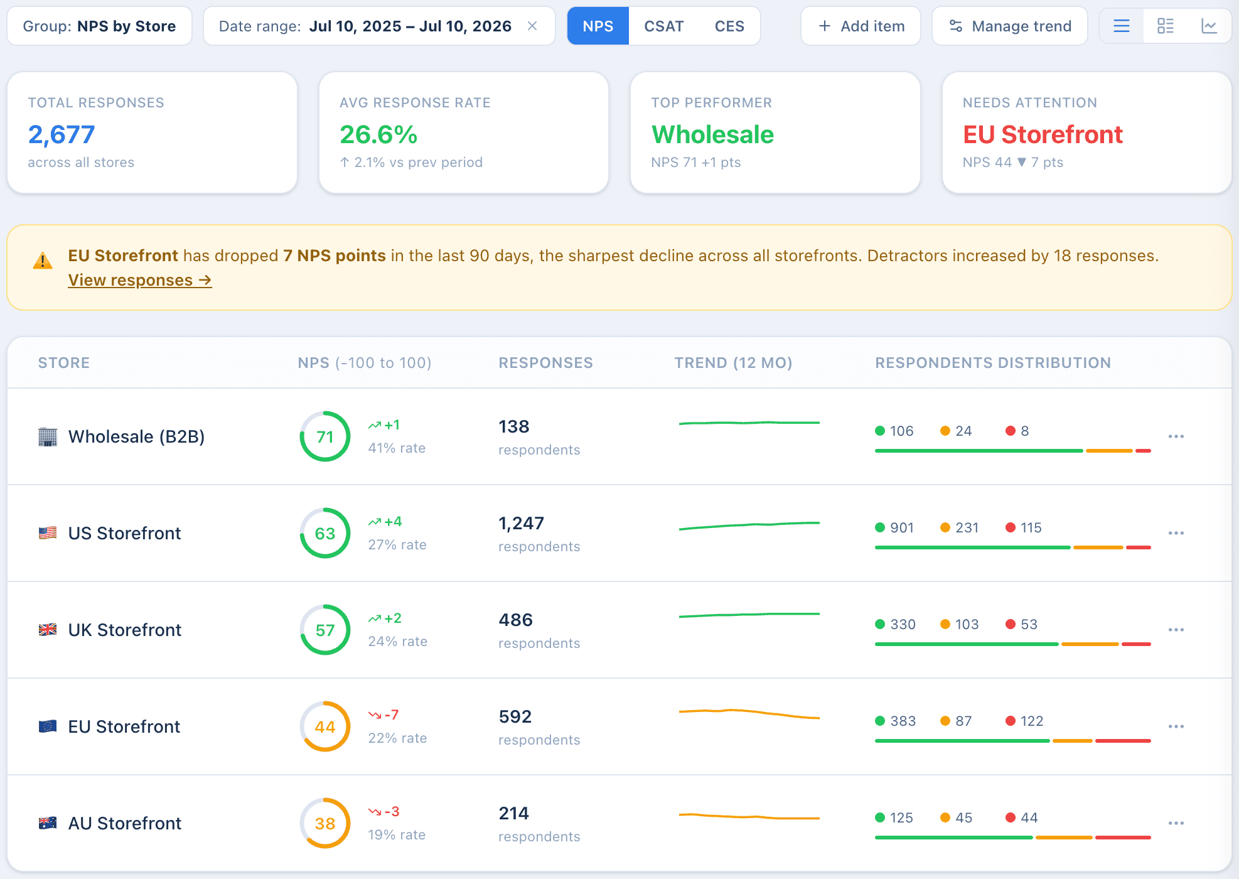The height and width of the screenshot is (879, 1239).
Task: Open more options for EU Storefront row
Action: 1176,726
